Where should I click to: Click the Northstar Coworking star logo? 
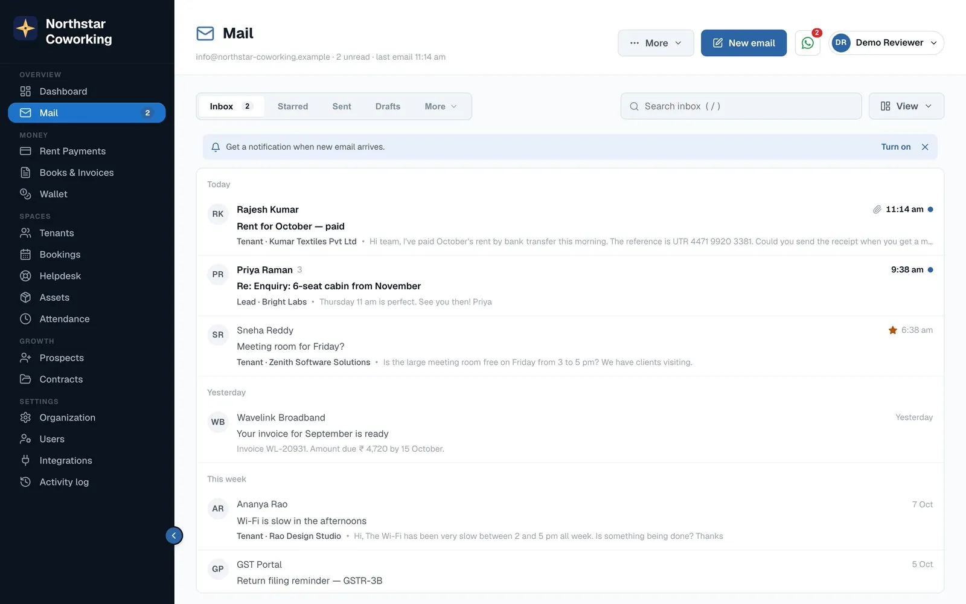[25, 28]
